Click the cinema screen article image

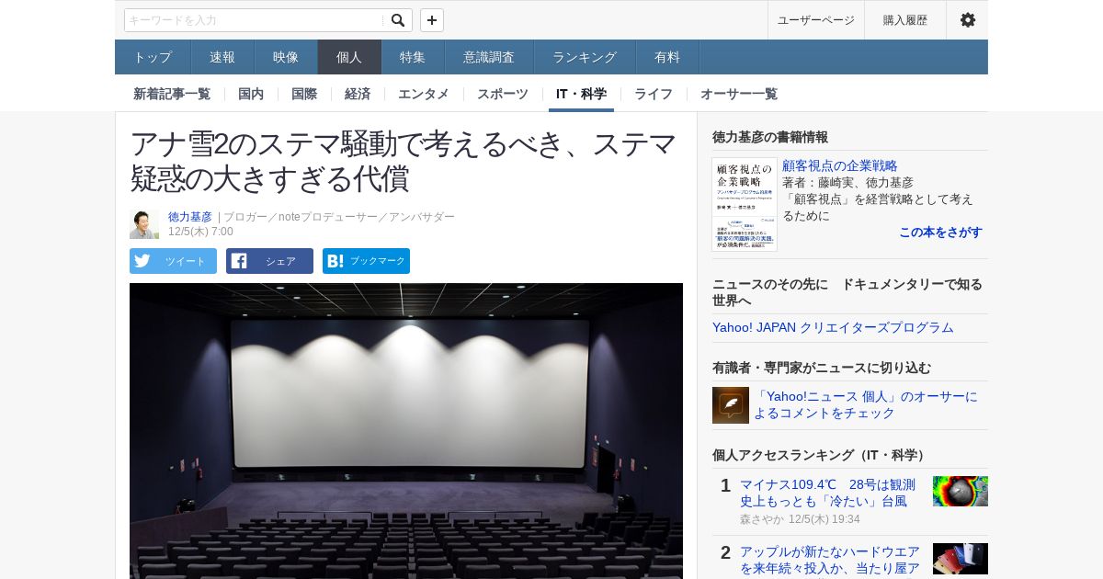point(406,431)
